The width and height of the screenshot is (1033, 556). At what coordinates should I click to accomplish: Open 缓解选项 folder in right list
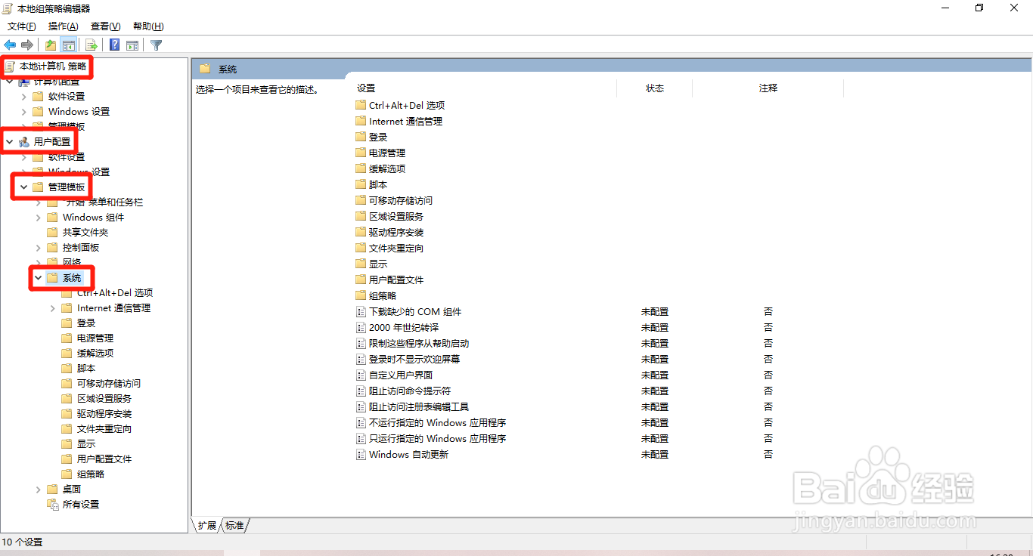387,168
